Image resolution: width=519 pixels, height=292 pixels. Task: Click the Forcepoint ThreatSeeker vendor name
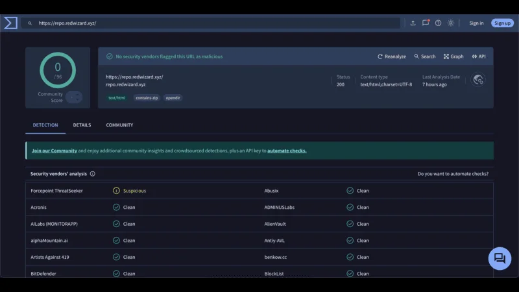[x=56, y=191]
